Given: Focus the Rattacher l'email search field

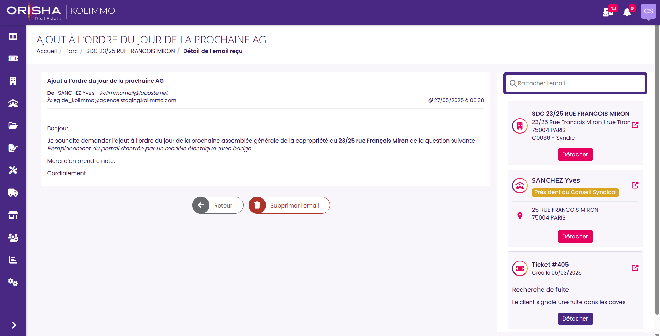Looking at the screenshot, I should (575, 83).
